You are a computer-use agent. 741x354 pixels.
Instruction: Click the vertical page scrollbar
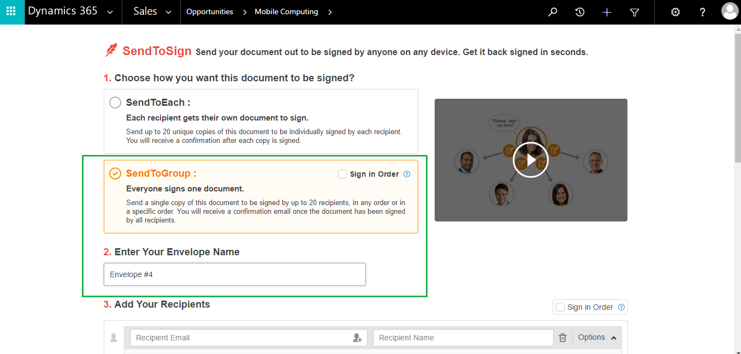(737, 97)
